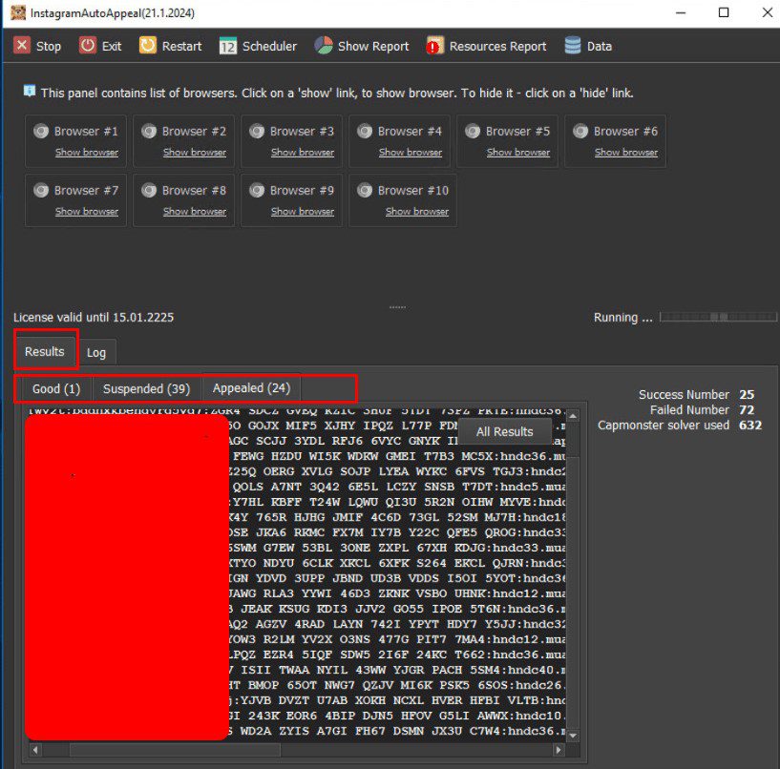Viewport: 780px width, 769px height.
Task: Show browser for Browser #7
Action: click(x=87, y=211)
